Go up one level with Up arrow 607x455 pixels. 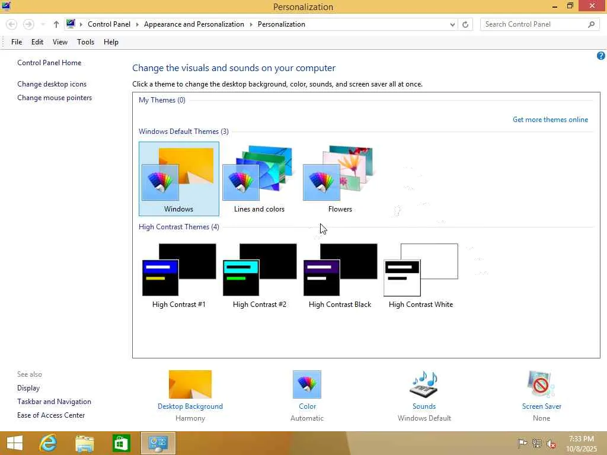[56, 24]
